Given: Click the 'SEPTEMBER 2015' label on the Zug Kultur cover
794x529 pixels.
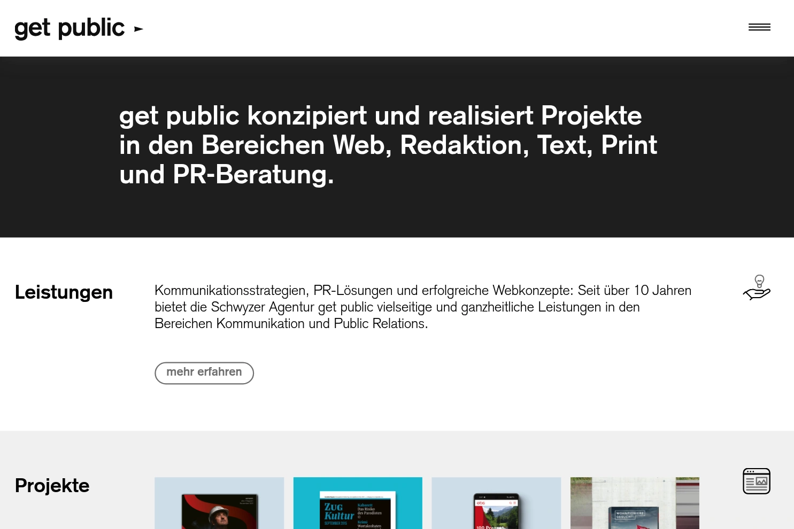Looking at the screenshot, I should (x=336, y=523).
